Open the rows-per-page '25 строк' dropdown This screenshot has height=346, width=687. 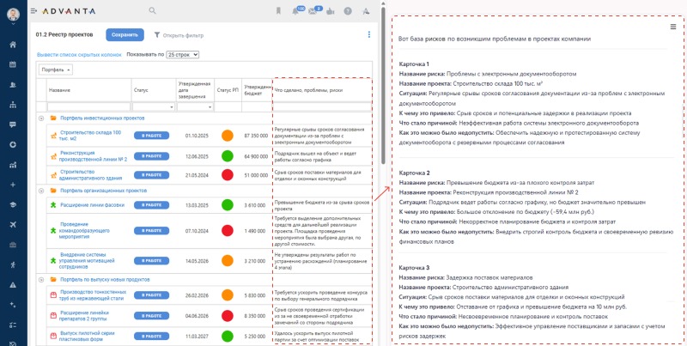click(183, 54)
